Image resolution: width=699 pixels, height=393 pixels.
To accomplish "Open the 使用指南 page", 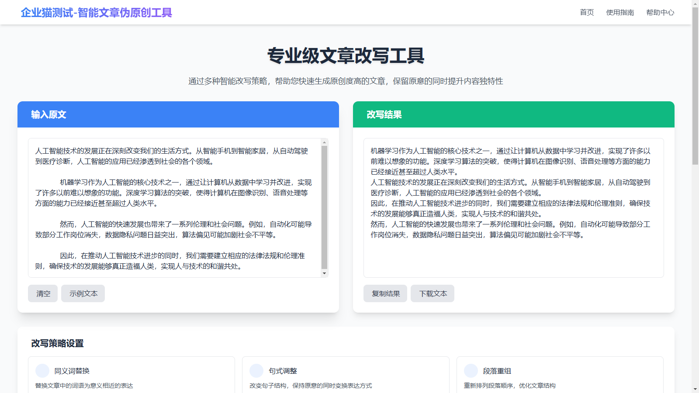I will point(619,13).
